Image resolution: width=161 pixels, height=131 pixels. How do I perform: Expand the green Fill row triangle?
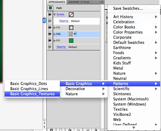click(55, 41)
